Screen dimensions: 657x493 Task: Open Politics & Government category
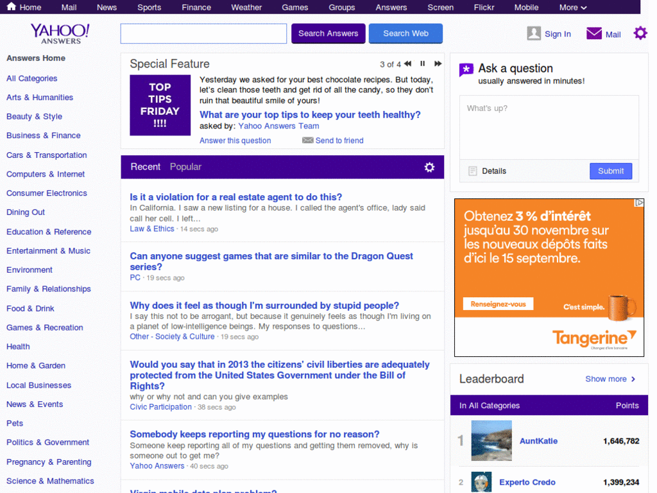click(47, 442)
